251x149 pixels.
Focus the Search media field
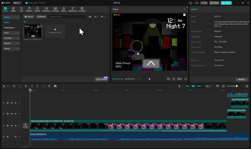tap(66, 17)
